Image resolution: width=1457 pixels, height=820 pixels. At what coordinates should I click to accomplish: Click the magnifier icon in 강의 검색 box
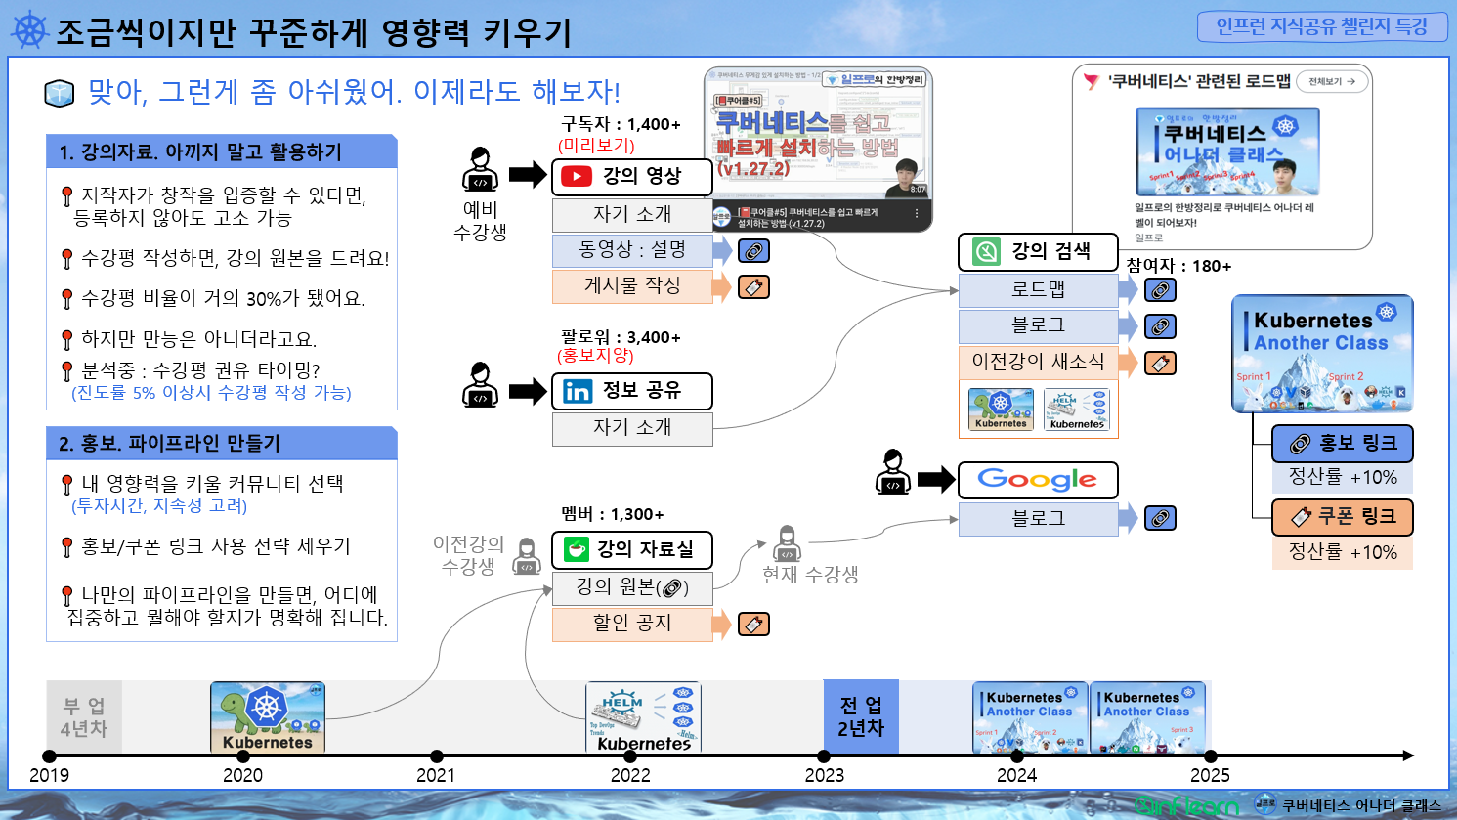coord(986,252)
